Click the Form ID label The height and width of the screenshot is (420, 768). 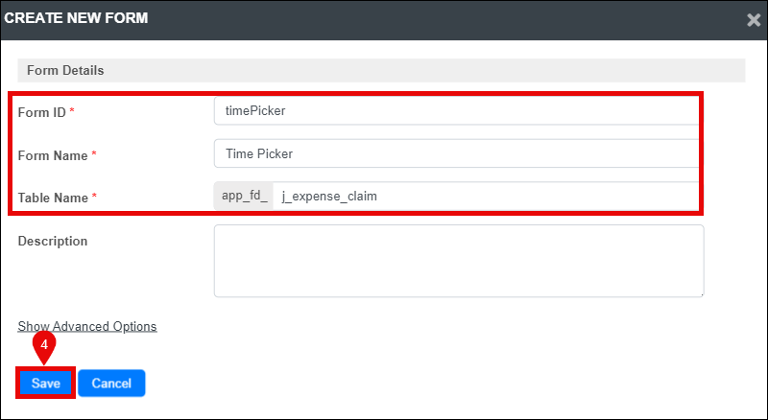coord(41,112)
